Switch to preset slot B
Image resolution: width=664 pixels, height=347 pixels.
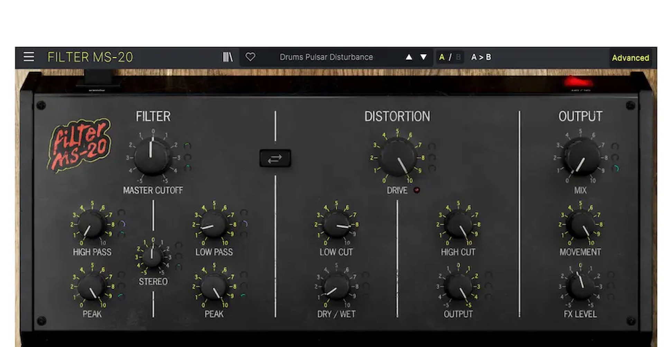click(x=458, y=57)
